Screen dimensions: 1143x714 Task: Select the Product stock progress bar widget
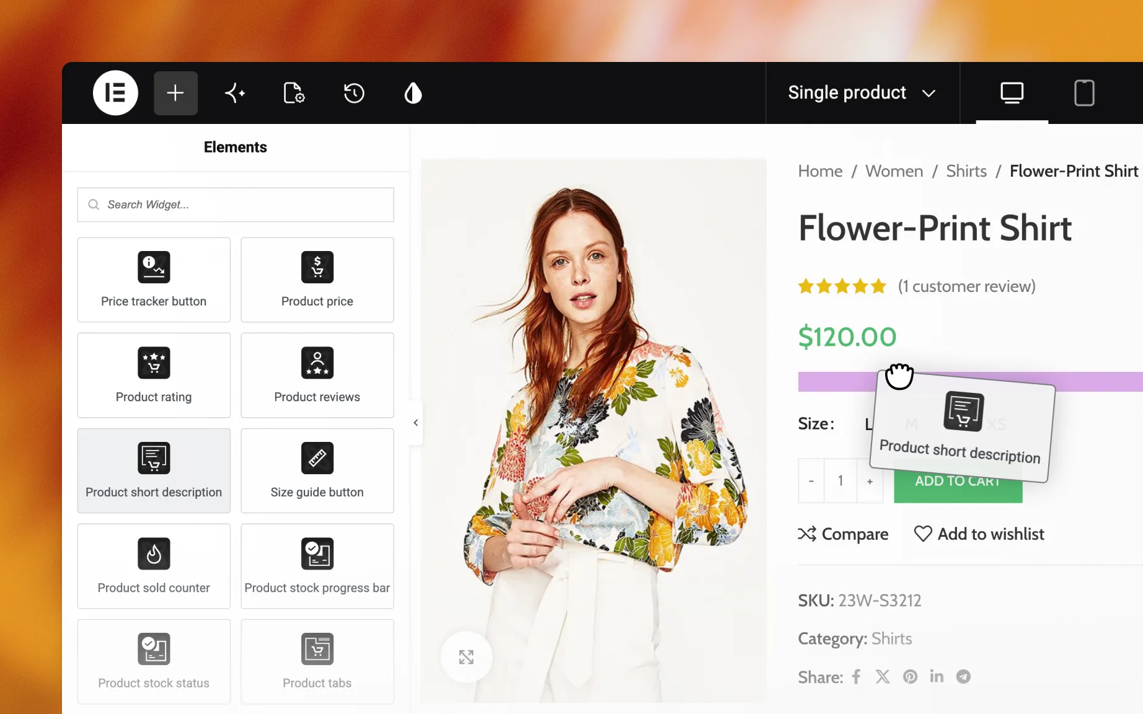[317, 566]
